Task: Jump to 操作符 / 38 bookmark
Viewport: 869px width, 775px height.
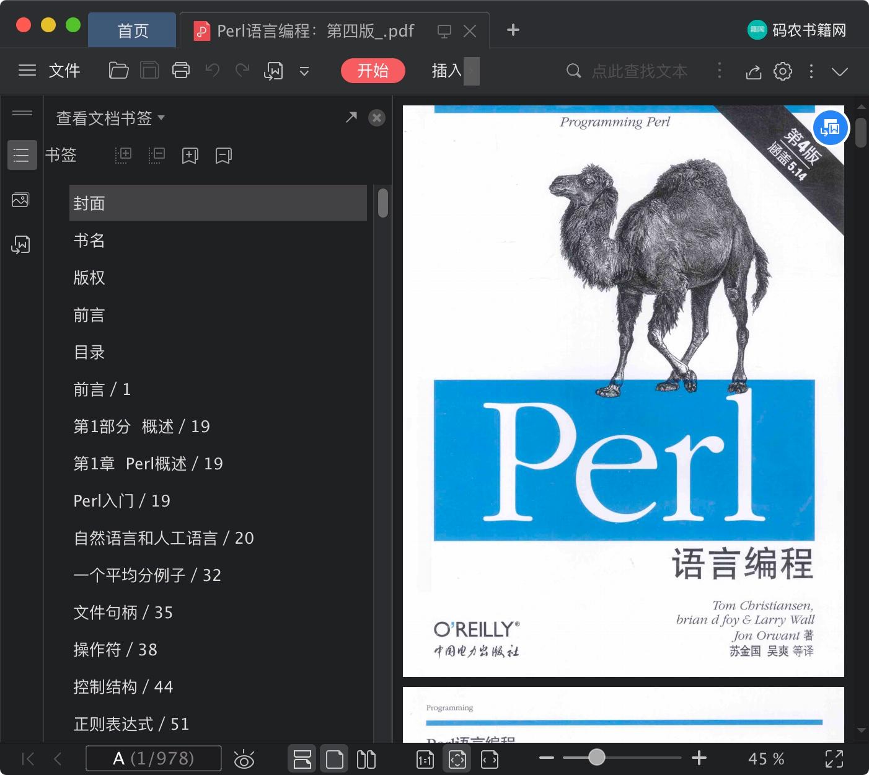Action: pos(115,650)
